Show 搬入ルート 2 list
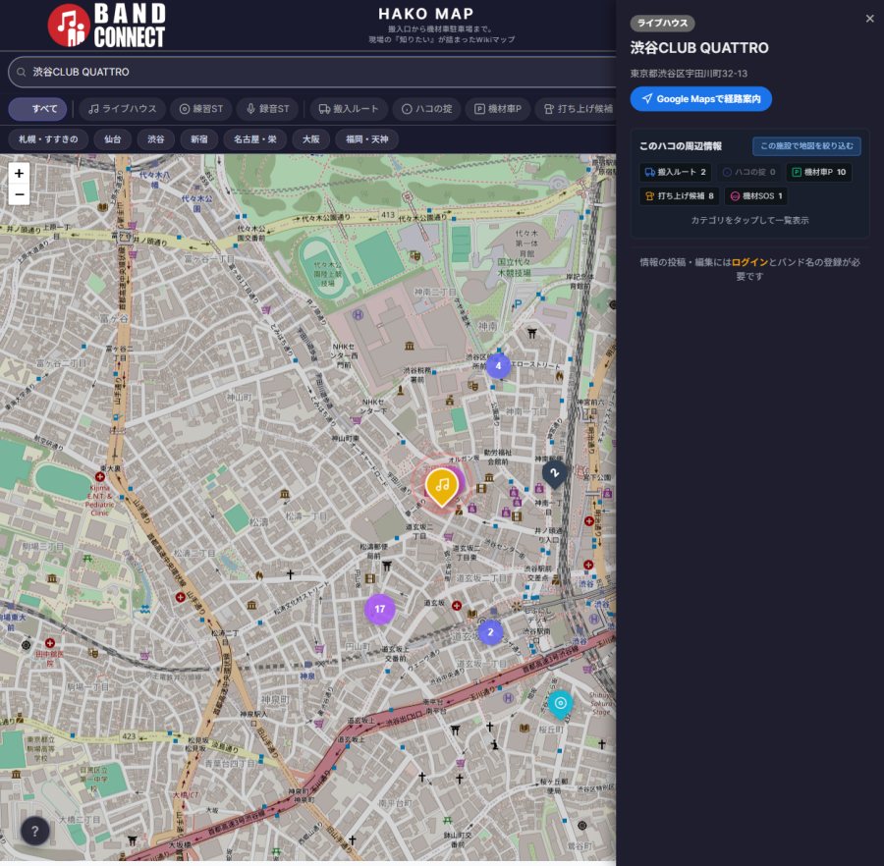The image size is (884, 866). click(676, 173)
